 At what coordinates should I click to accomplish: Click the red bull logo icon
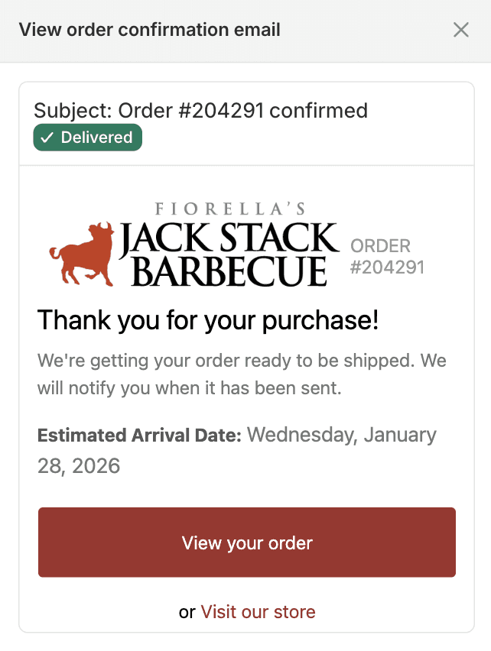[x=79, y=251]
